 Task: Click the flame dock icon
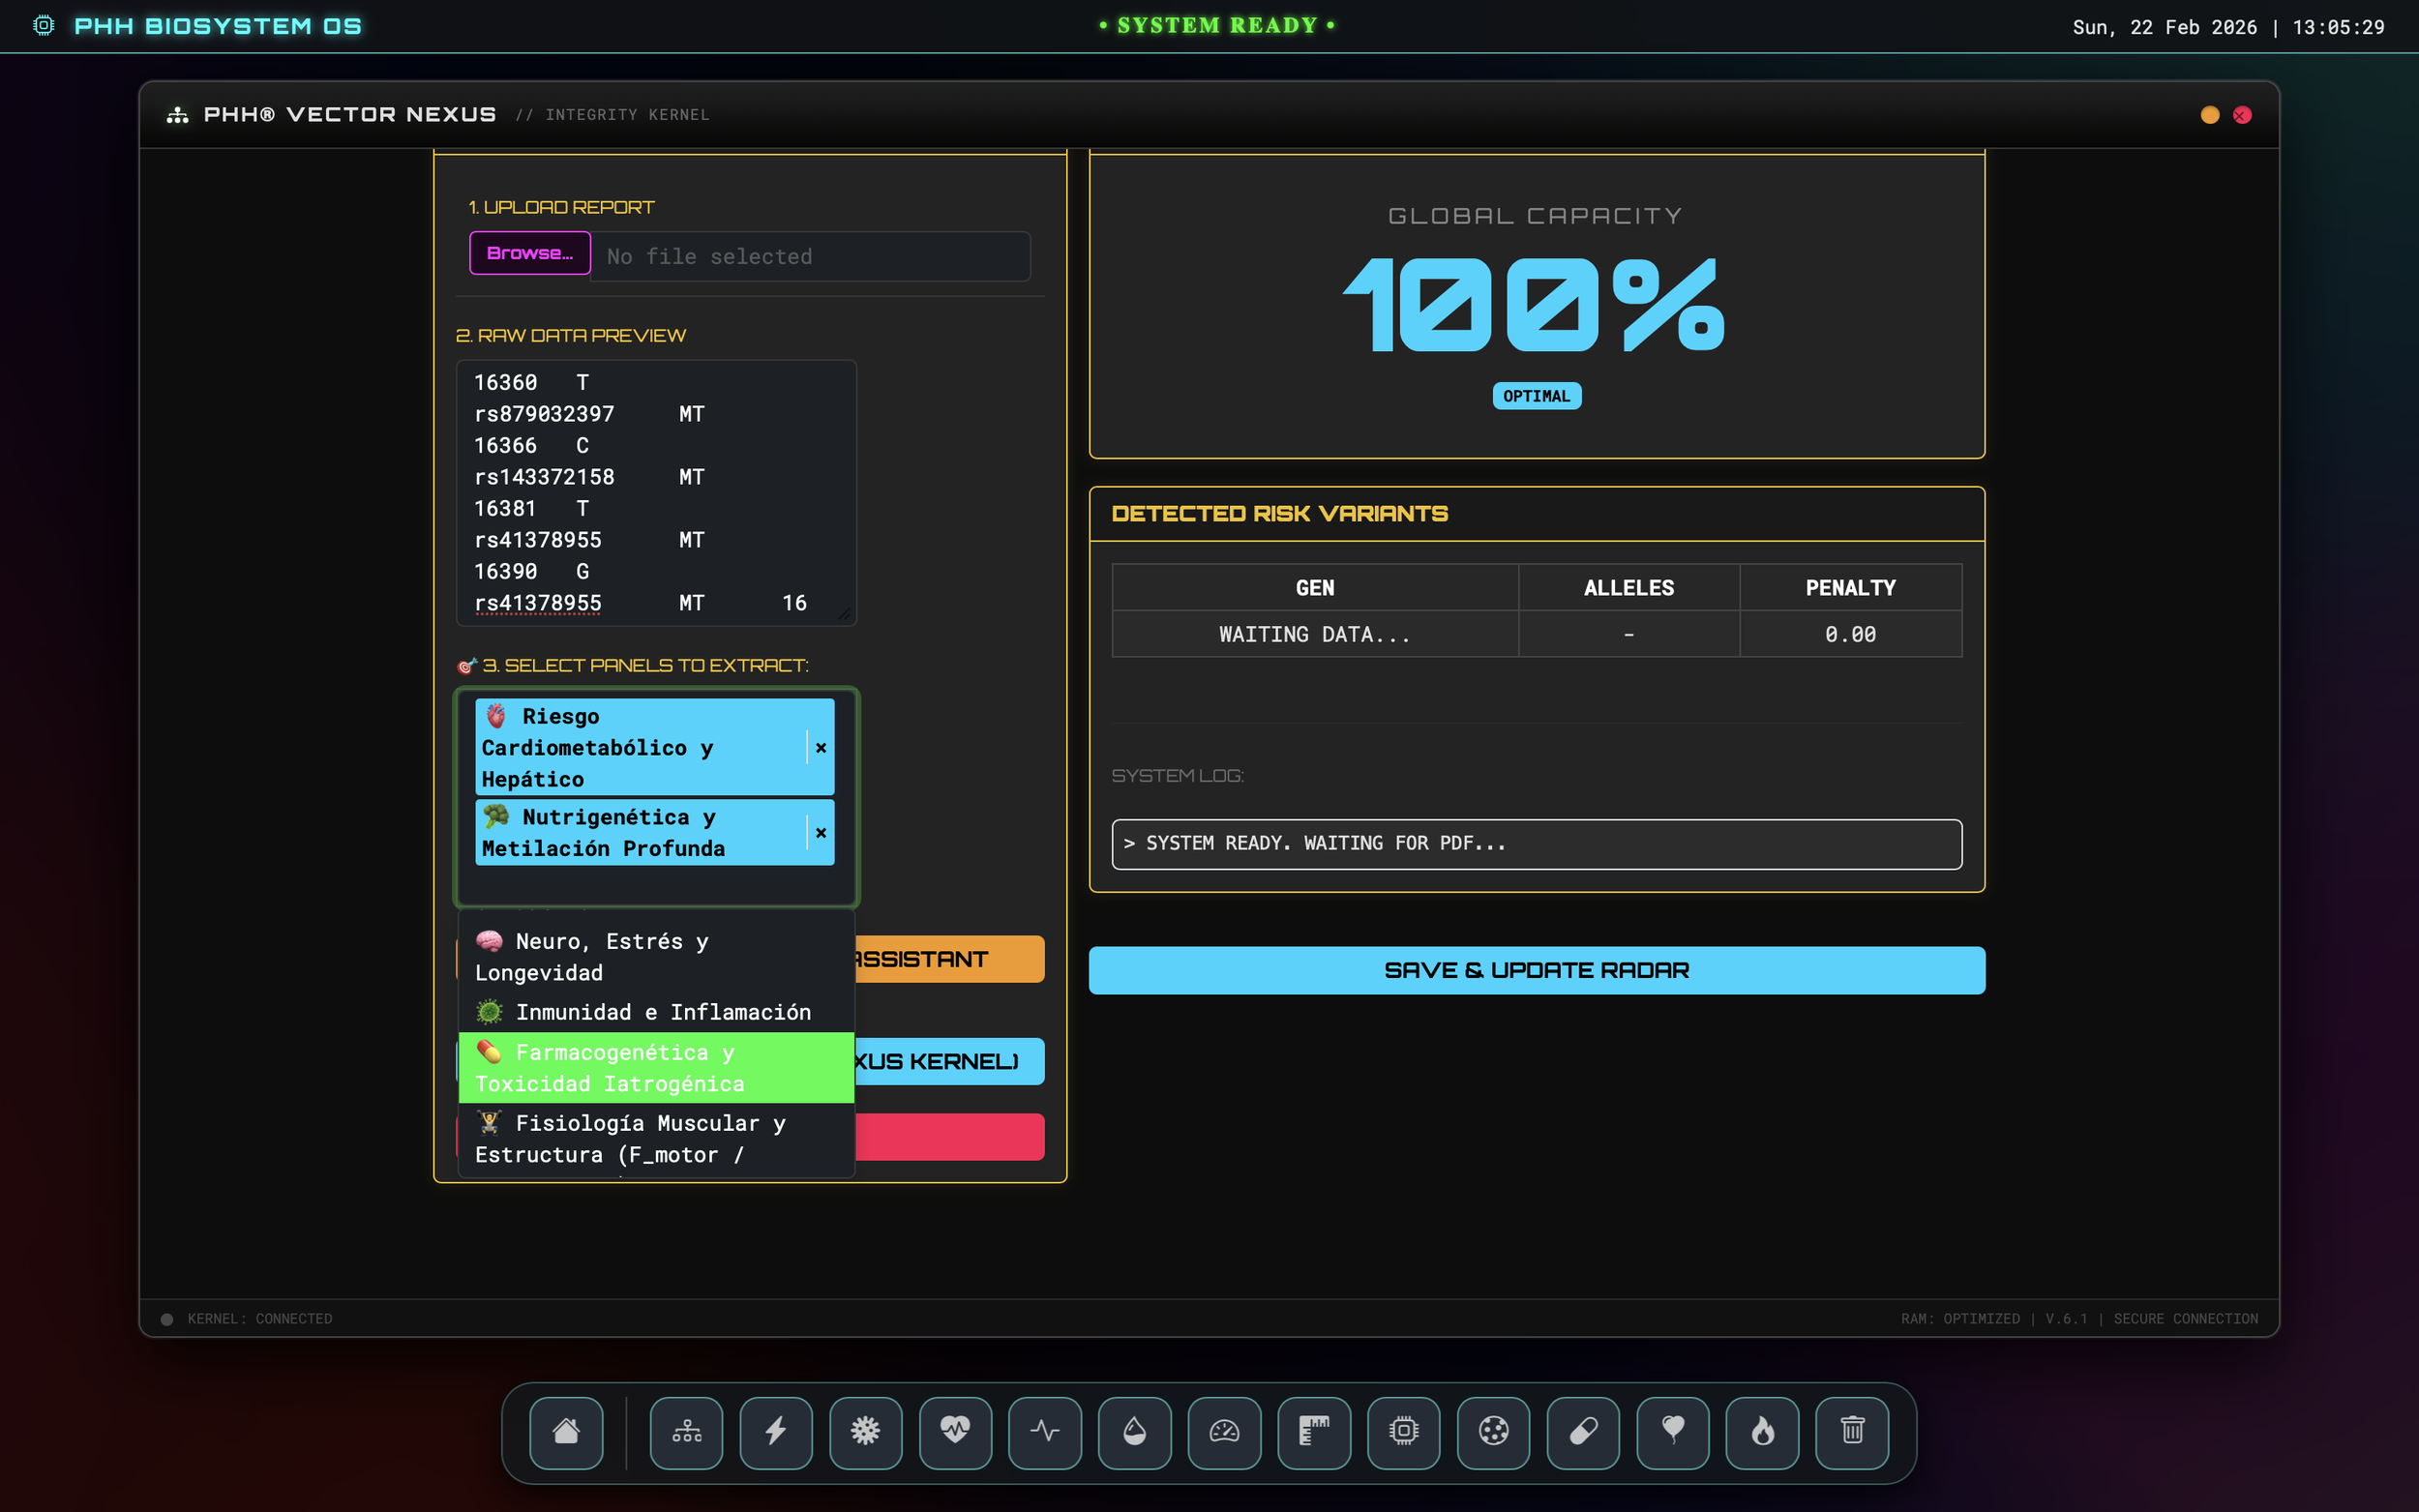(x=1762, y=1431)
